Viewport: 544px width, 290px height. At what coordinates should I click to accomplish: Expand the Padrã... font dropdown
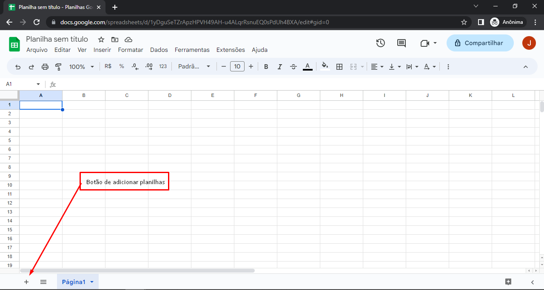[194, 67]
